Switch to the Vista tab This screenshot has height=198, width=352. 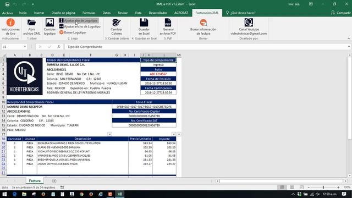pyautogui.click(x=138, y=13)
